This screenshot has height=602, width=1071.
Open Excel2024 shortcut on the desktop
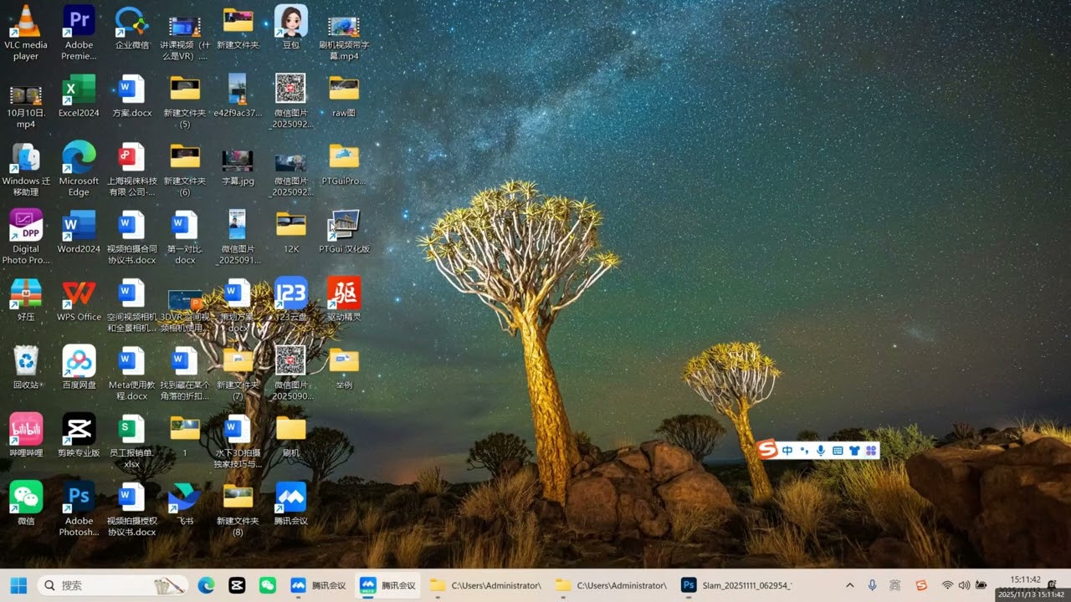coord(79,95)
